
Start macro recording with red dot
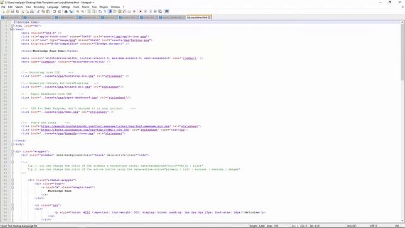tap(140, 11)
